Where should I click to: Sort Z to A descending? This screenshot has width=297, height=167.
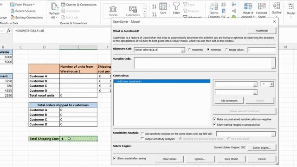(155, 14)
